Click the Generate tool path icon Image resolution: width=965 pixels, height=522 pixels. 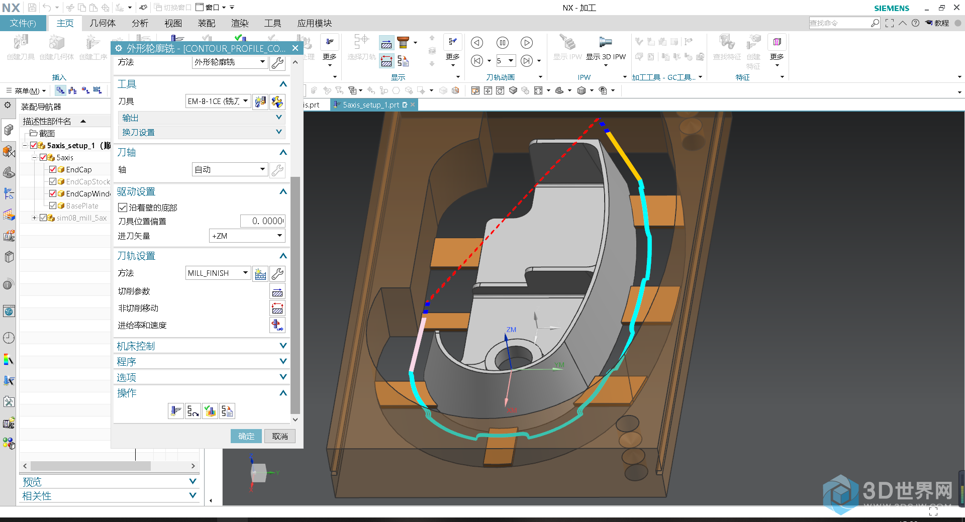[175, 411]
